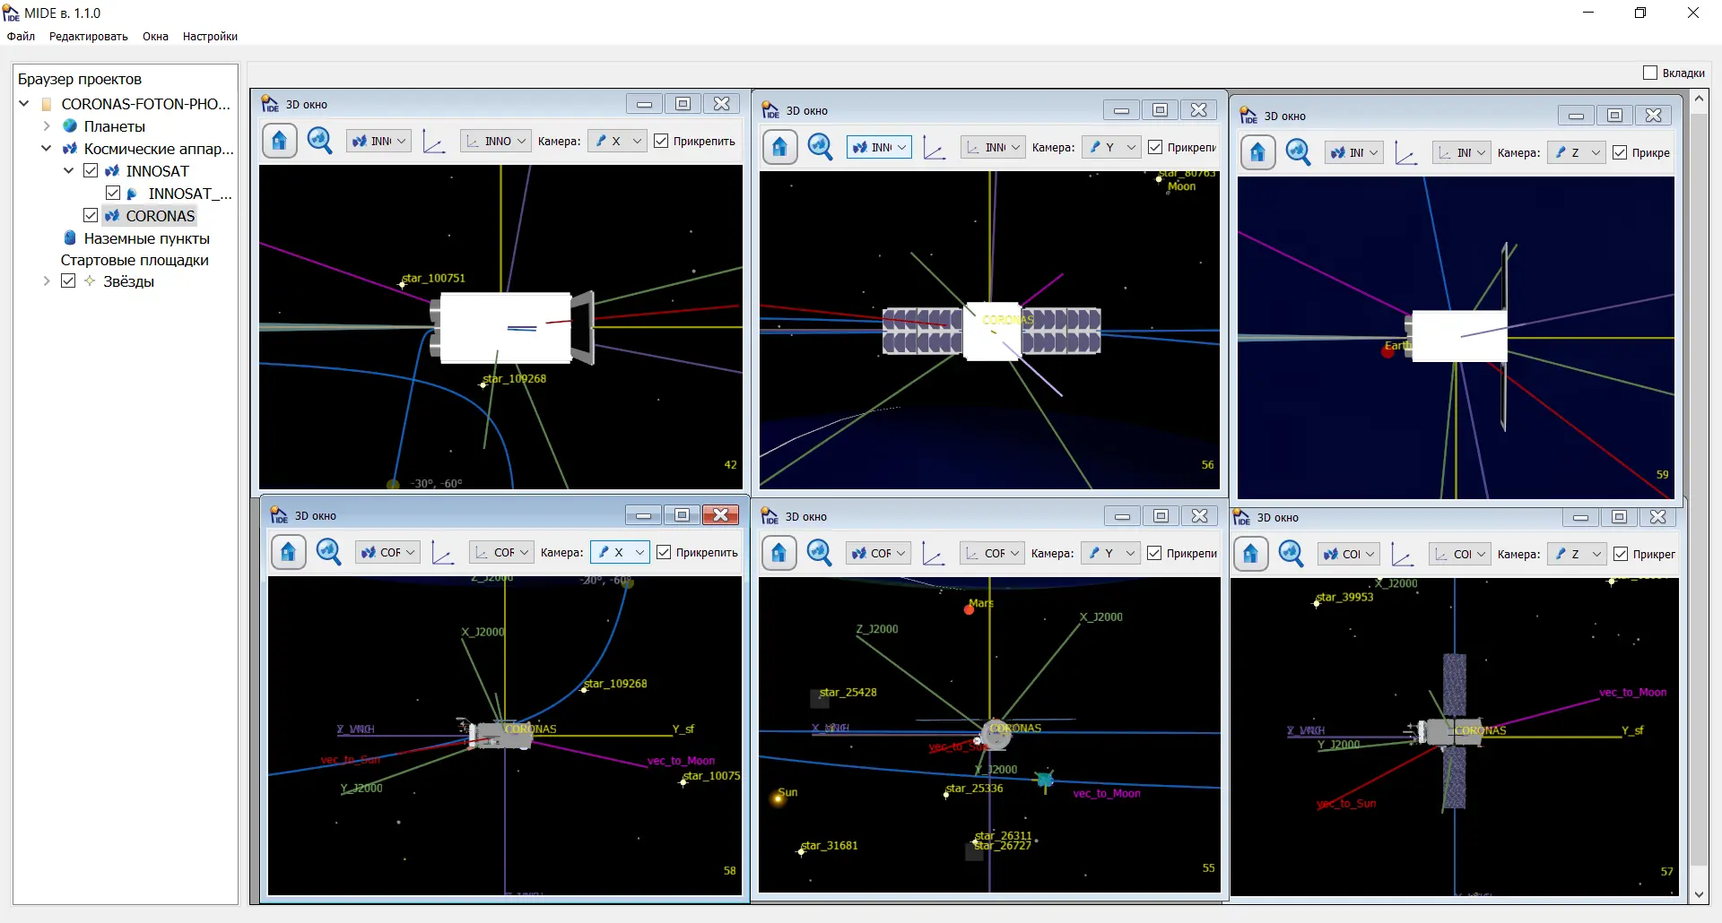The image size is (1722, 923).
Task: Click home view icon in bottom-middle 3D window
Action: tap(779, 553)
